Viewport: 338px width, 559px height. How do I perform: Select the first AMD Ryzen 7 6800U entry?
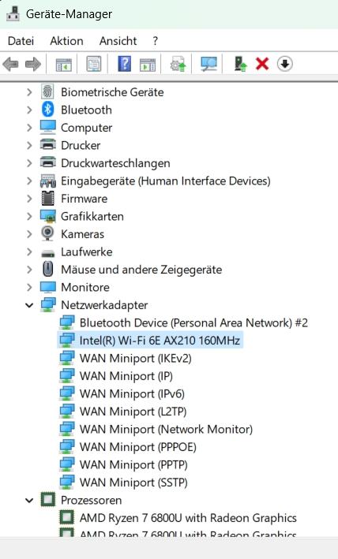point(178,518)
